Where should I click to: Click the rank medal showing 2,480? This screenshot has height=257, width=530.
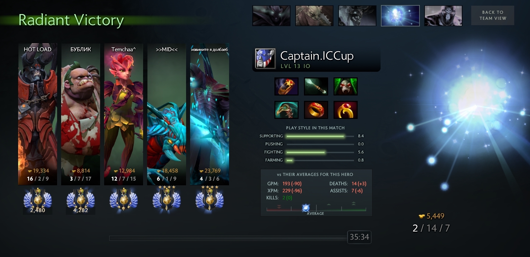tap(38, 201)
